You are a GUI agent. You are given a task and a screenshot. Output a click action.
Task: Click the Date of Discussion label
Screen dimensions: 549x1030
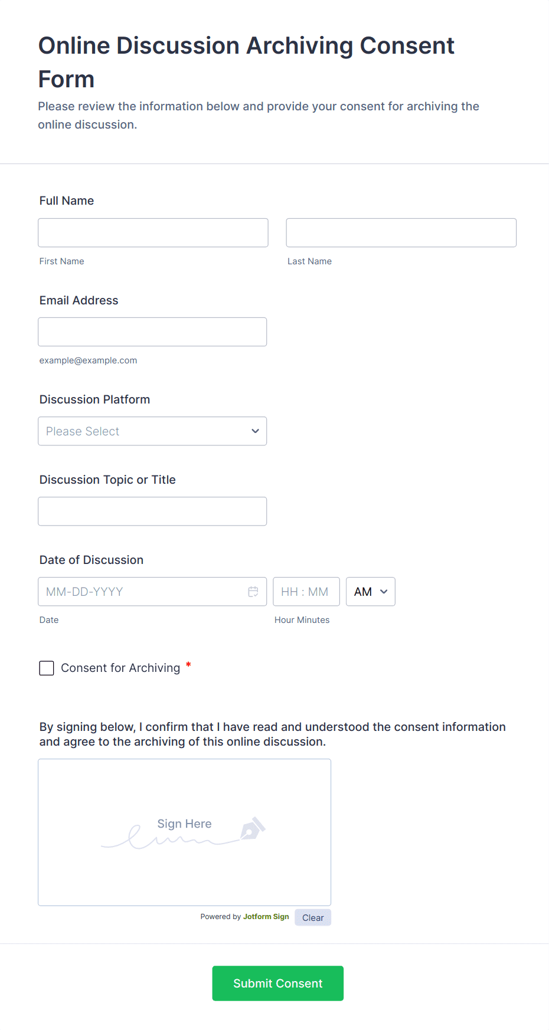(91, 560)
